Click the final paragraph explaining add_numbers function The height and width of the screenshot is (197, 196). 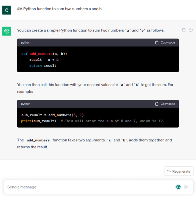point(94,143)
